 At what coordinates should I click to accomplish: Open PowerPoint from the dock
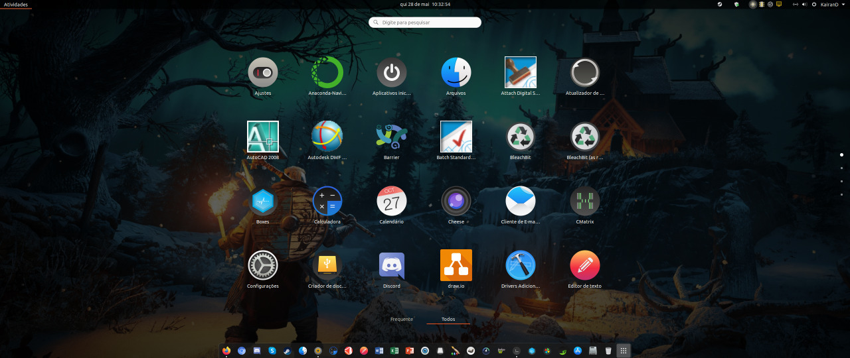pyautogui.click(x=410, y=351)
